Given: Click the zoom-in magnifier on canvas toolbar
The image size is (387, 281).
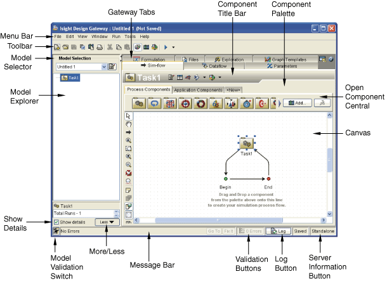Looking at the screenshot, I should 128,157.
